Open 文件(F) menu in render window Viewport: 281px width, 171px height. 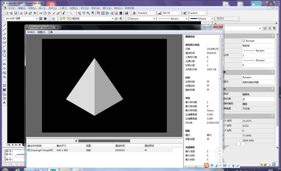pyautogui.click(x=31, y=32)
